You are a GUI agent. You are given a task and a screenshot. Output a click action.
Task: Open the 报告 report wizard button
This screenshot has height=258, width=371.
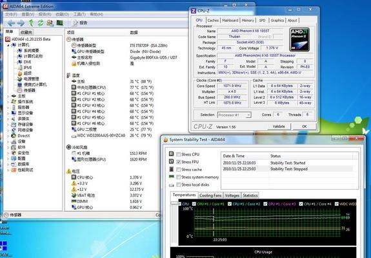click(80, 23)
